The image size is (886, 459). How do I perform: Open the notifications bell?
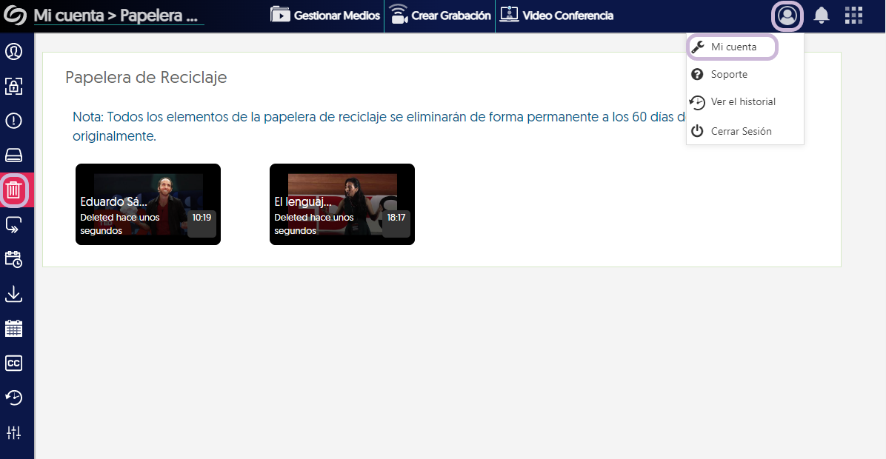coord(821,16)
